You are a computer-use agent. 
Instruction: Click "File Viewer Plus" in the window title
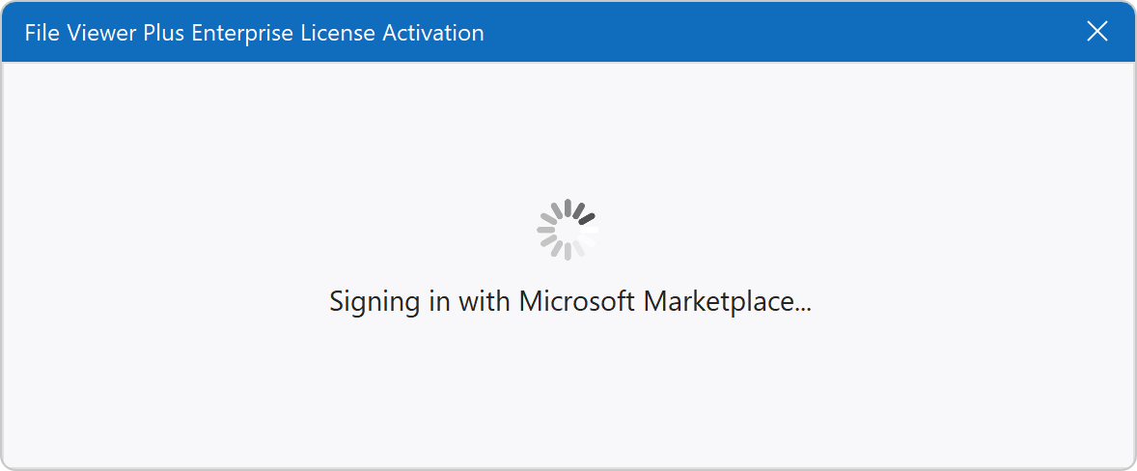(105, 33)
